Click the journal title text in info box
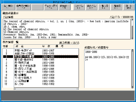Image resolution: width=136 pixels, height=102 pixels. tap(24, 21)
